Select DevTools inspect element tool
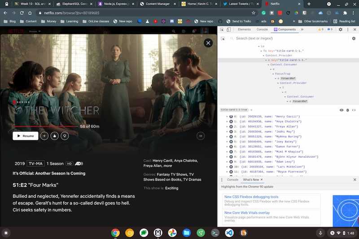359x239 pixels. point(222,30)
